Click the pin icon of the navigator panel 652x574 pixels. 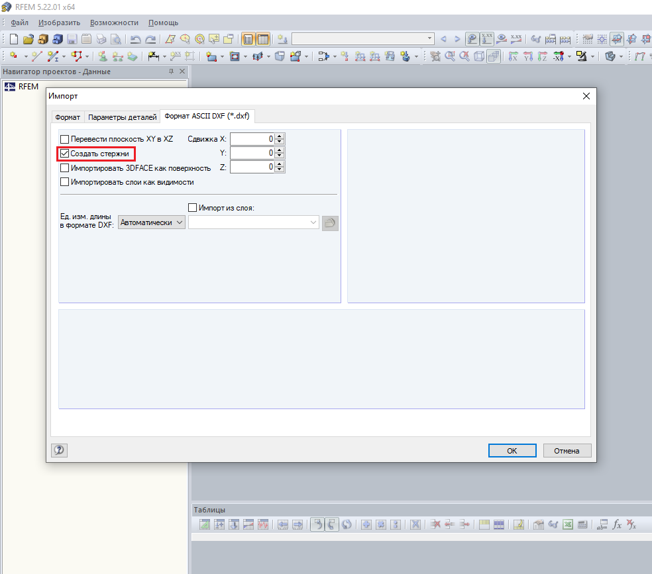point(171,72)
